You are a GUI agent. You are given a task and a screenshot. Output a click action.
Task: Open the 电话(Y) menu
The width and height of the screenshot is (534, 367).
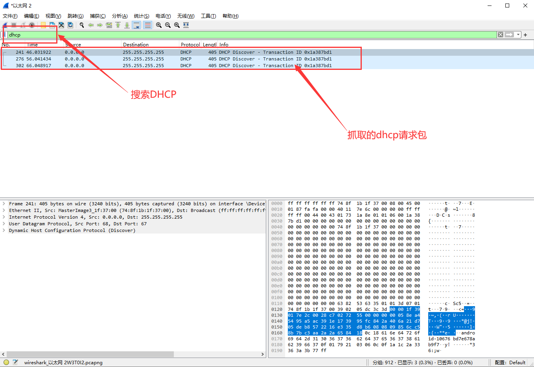tap(163, 16)
